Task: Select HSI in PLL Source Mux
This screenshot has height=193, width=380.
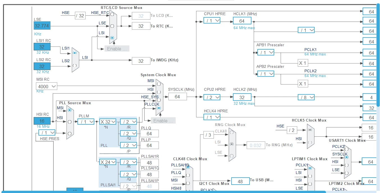Action: (x=69, y=122)
